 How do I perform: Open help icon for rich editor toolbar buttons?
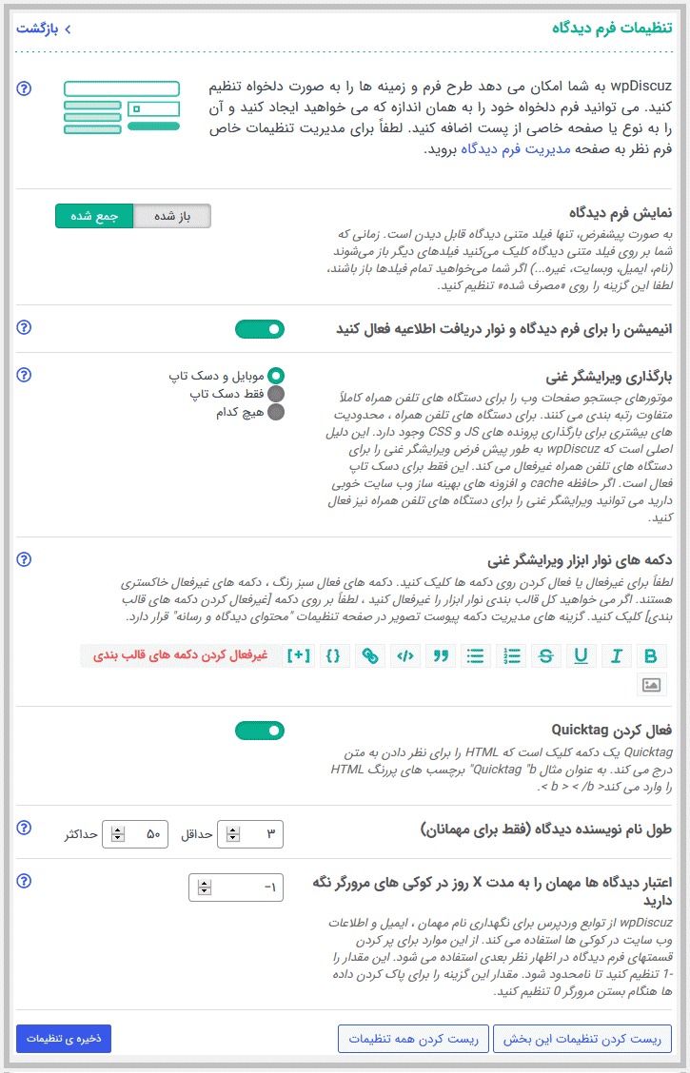[x=24, y=559]
